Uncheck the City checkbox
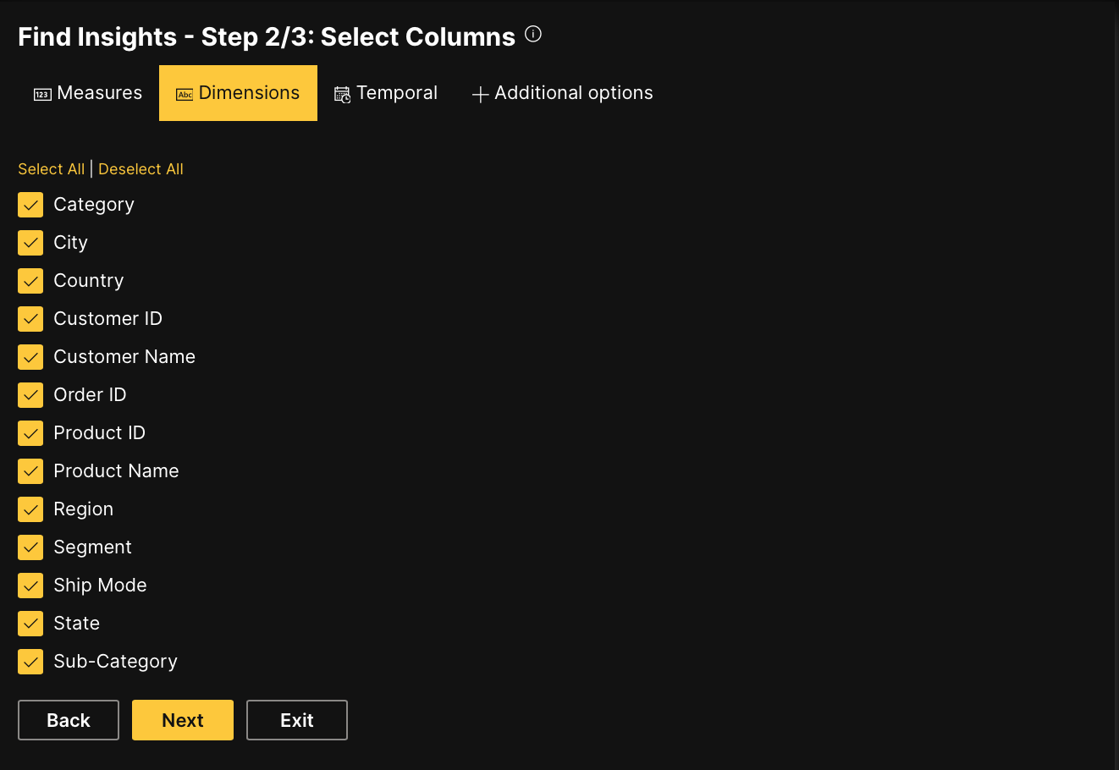The image size is (1119, 770). click(30, 243)
